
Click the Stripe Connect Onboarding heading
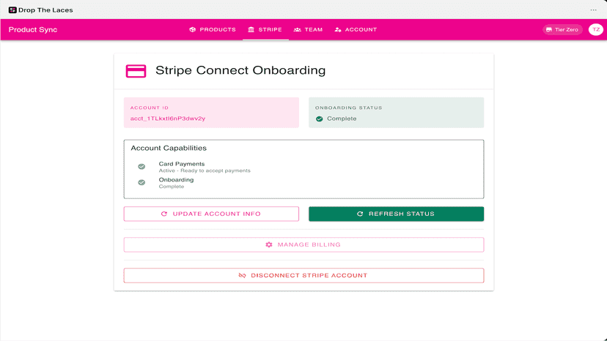tap(240, 70)
